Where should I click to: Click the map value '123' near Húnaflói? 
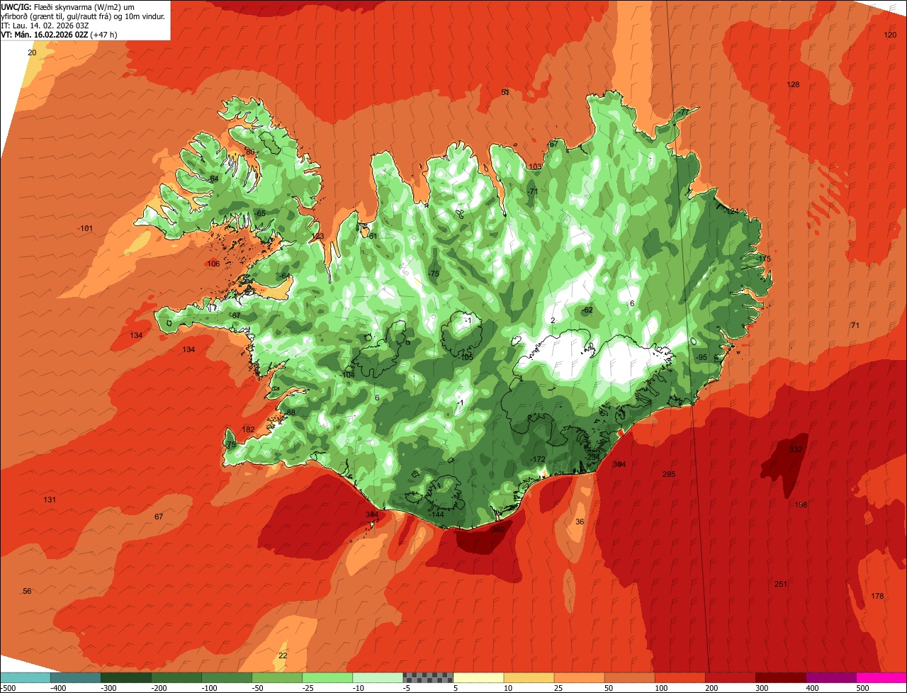[x=317, y=236]
